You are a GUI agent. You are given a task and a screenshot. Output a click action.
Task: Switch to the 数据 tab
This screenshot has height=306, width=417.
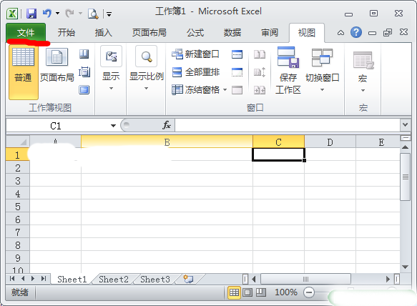232,33
